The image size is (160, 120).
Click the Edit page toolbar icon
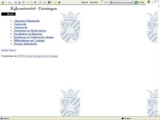[49, 2]
